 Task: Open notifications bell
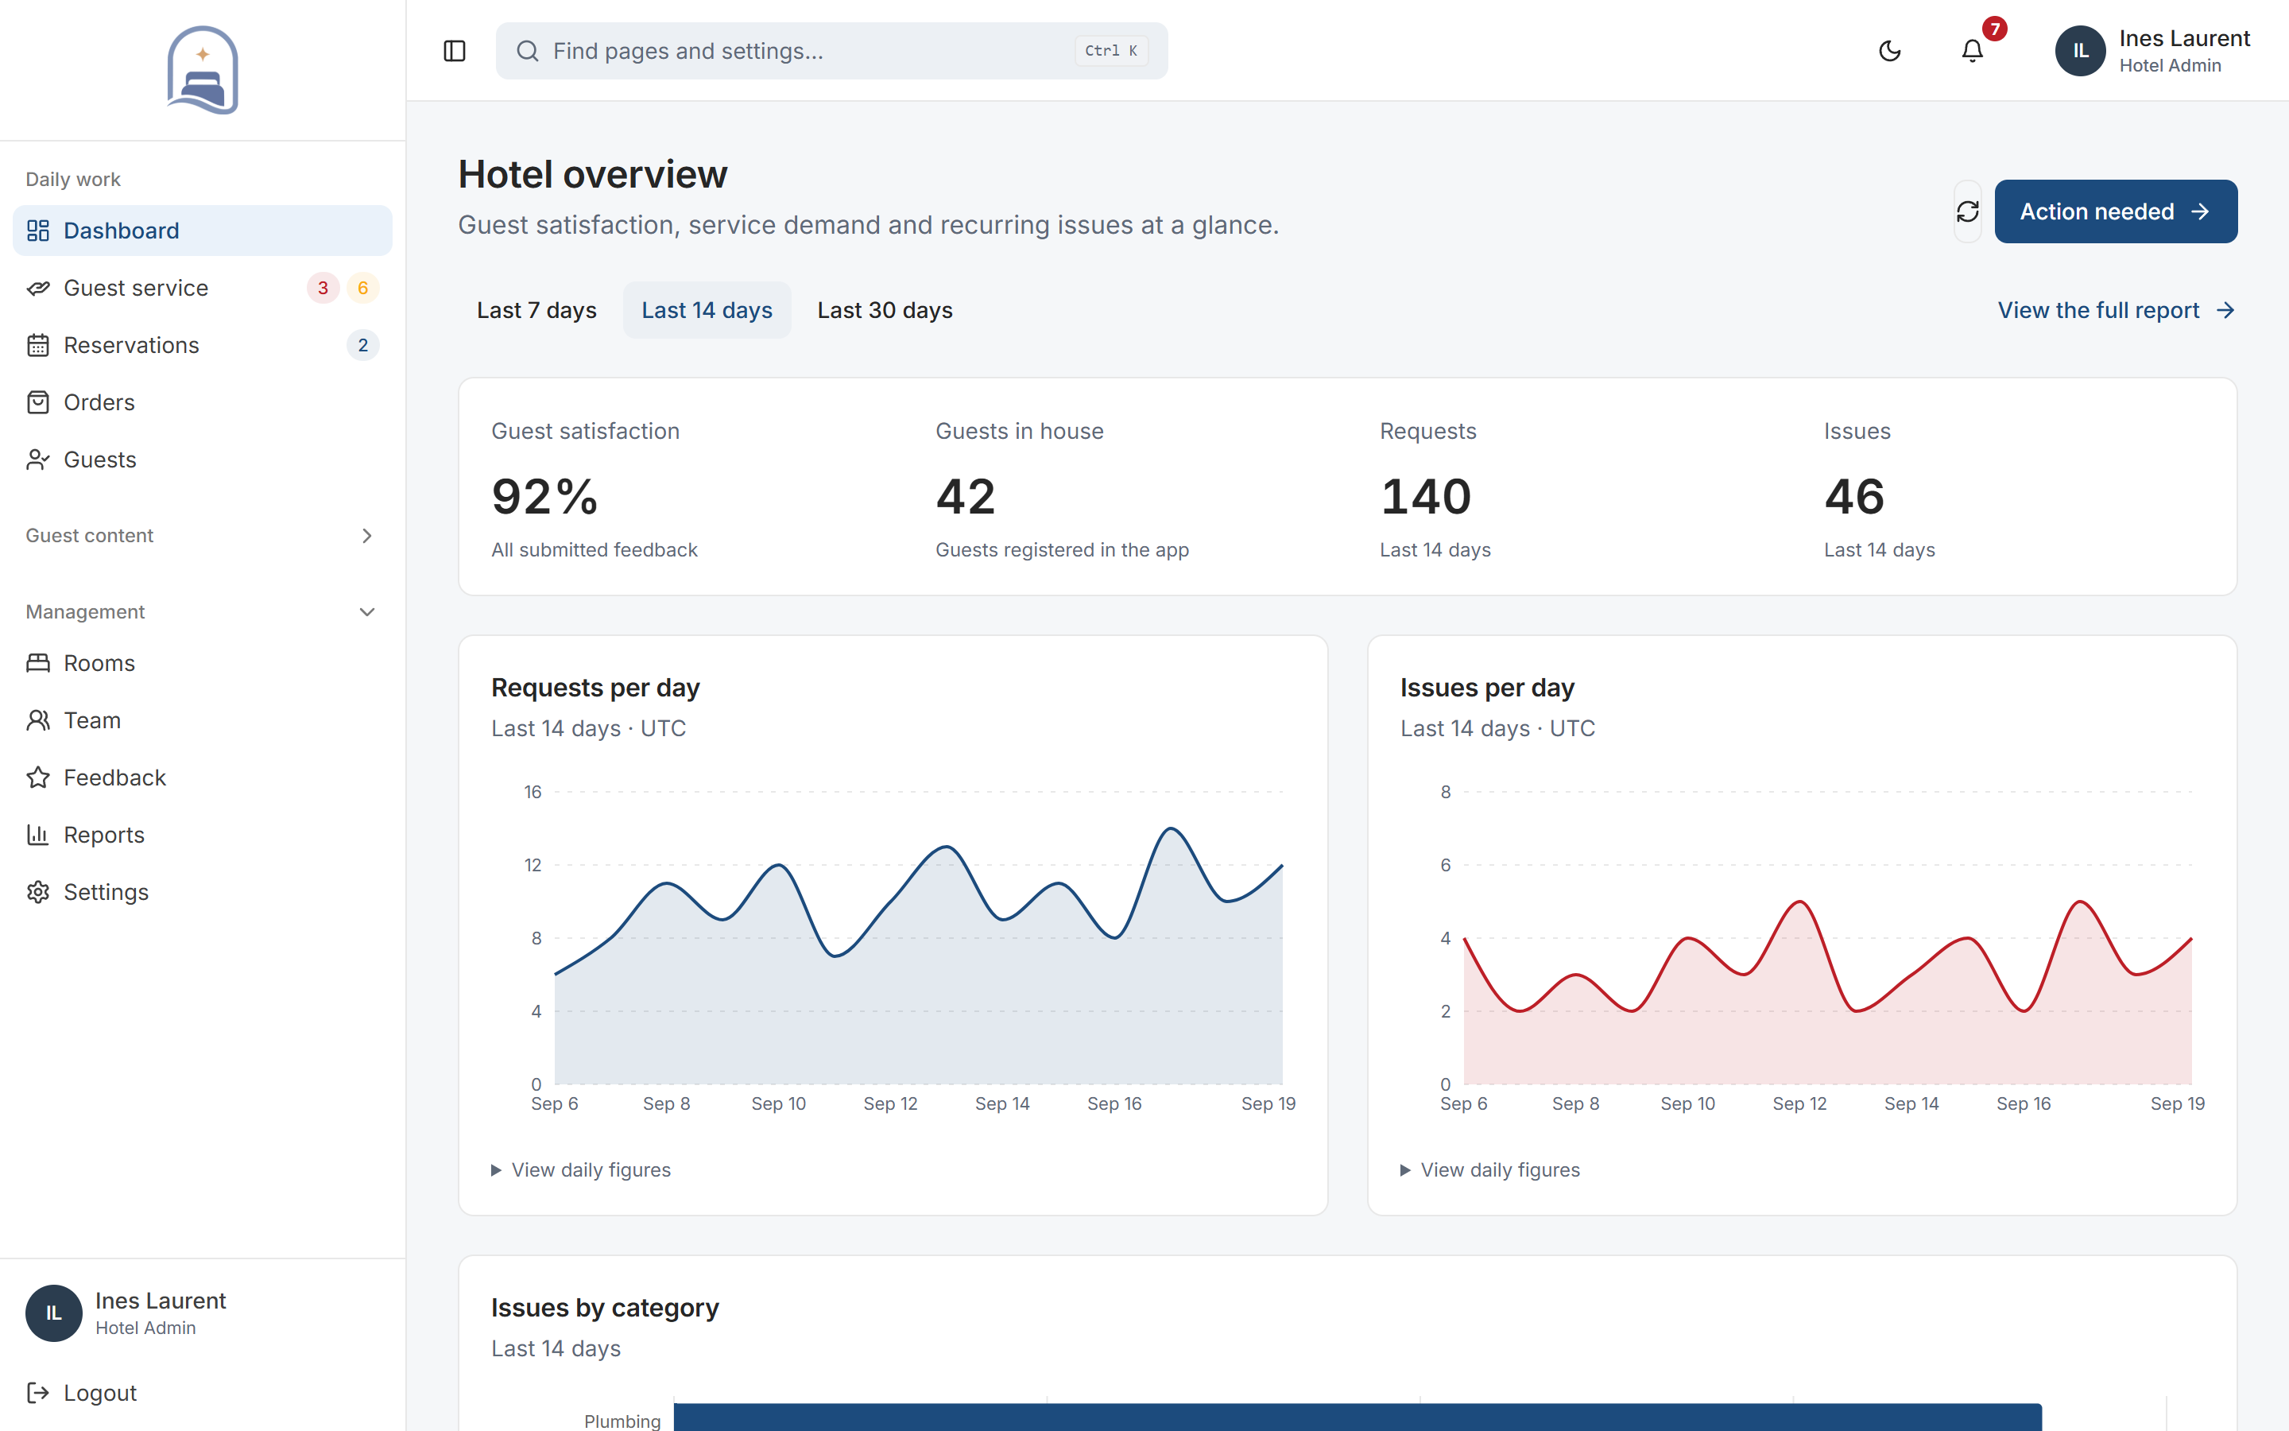pos(1971,51)
